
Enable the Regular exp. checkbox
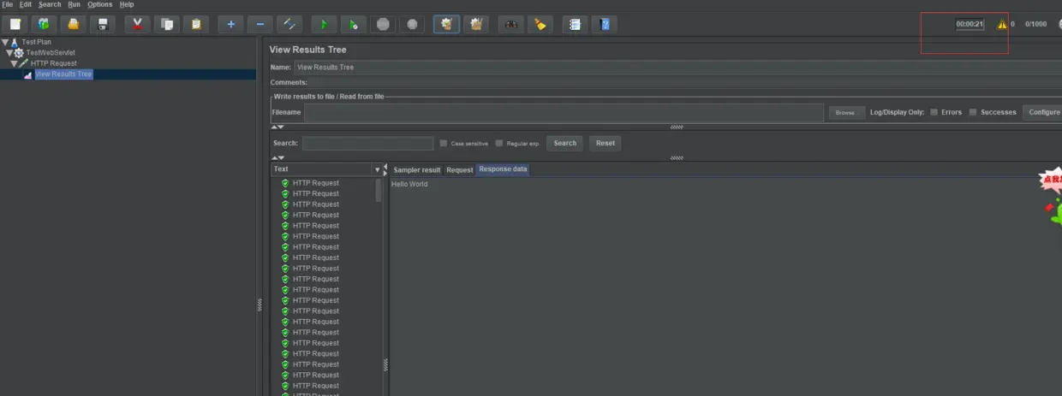coord(499,143)
